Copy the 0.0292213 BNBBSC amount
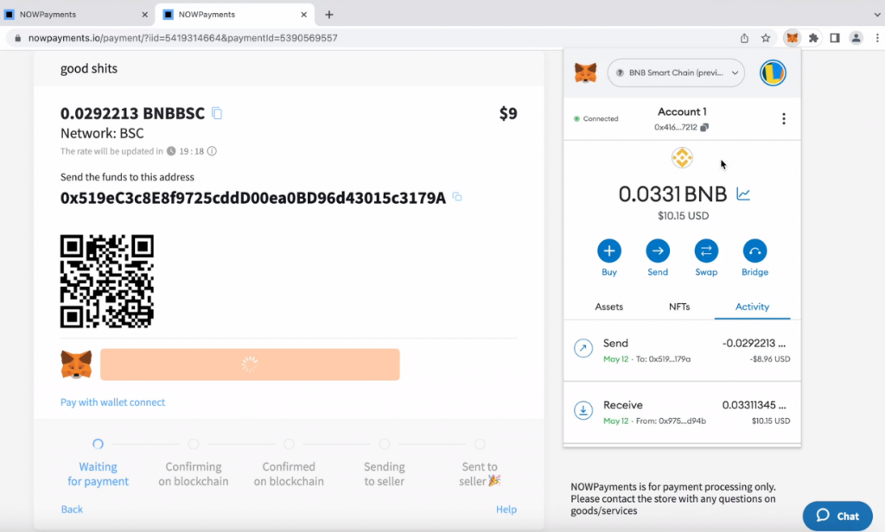This screenshot has height=532, width=885. [217, 113]
